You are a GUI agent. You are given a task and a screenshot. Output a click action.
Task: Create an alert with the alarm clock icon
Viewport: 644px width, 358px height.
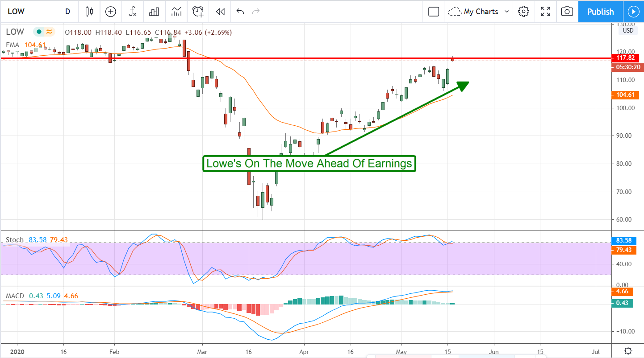[x=198, y=12]
